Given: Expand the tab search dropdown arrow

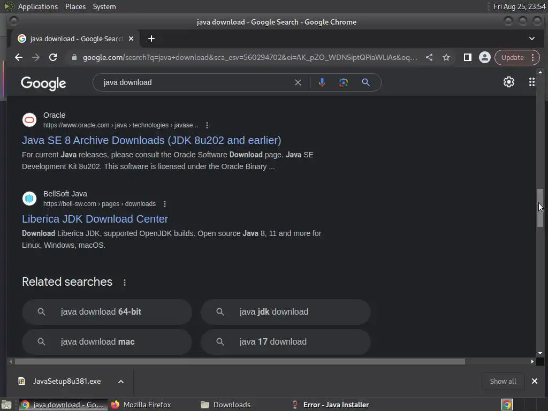Looking at the screenshot, I should click(531, 39).
